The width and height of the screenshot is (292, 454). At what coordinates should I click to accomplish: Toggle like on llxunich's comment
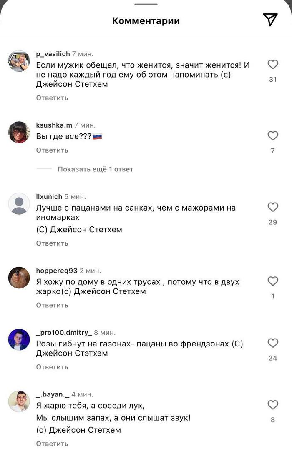pos(273,207)
